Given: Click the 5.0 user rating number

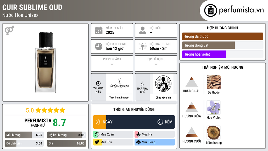Looking at the screenshot, I should pos(30,110).
